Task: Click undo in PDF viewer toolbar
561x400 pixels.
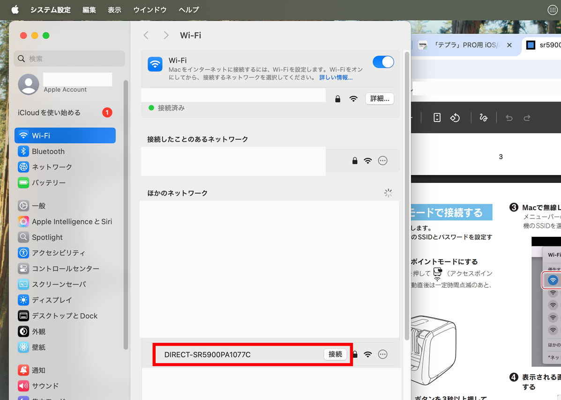Action: pos(509,118)
